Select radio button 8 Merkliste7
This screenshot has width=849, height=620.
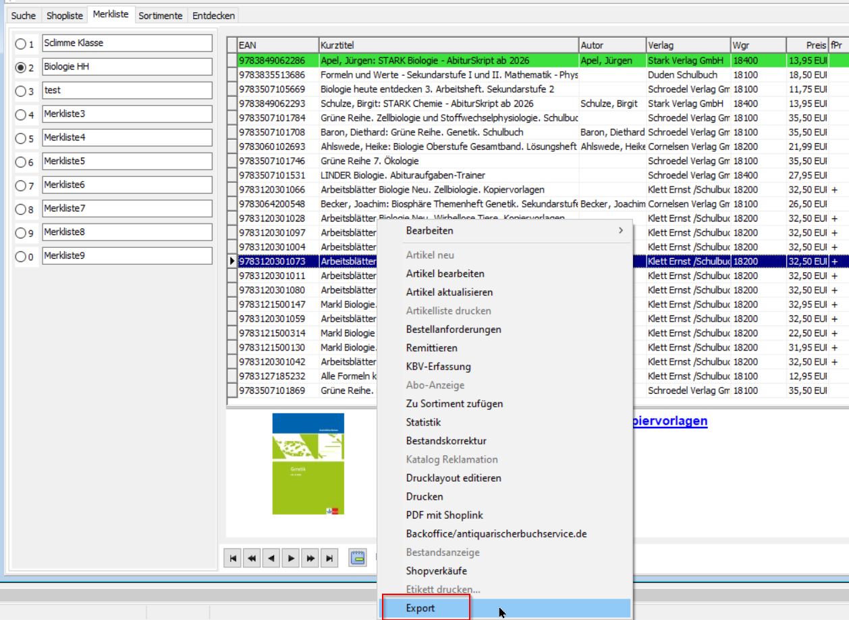[x=21, y=209]
